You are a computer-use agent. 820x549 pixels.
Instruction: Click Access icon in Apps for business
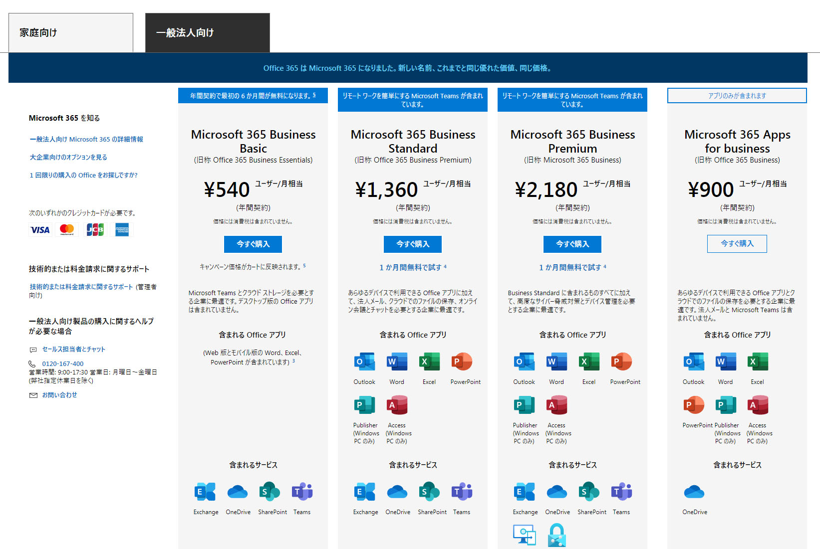point(758,405)
